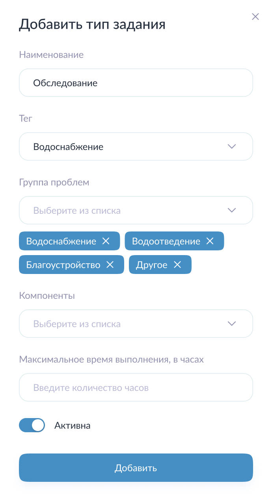
Task: Toggle off the active status switch
Action: 32,425
